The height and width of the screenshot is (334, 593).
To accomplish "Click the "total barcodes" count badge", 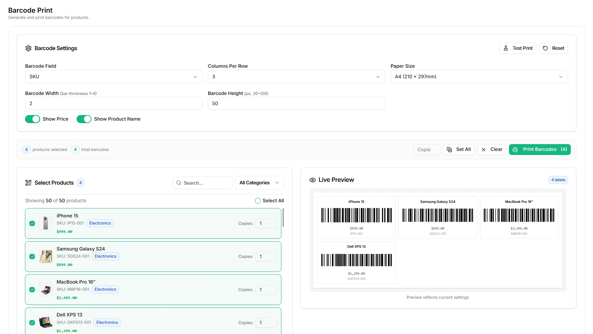I will (x=75, y=150).
